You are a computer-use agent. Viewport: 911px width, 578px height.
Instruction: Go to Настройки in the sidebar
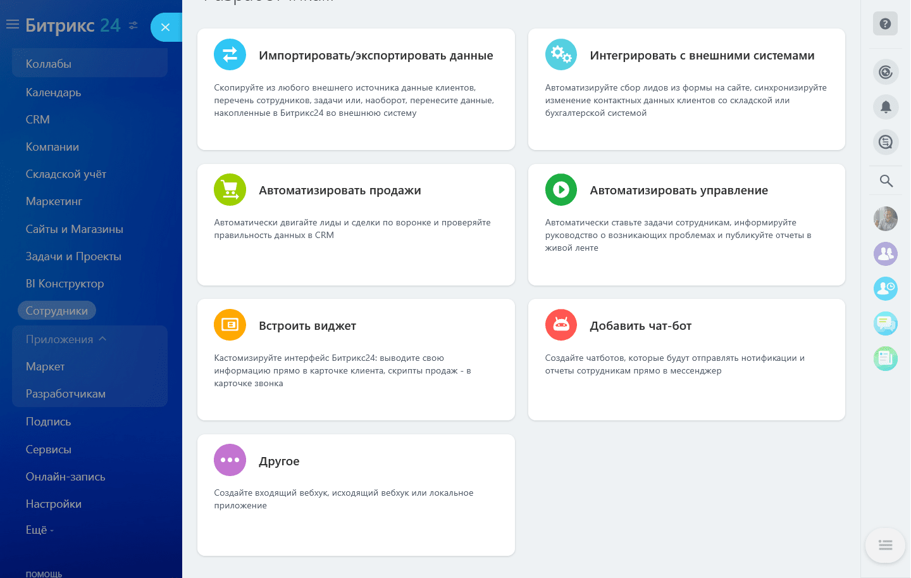(53, 503)
